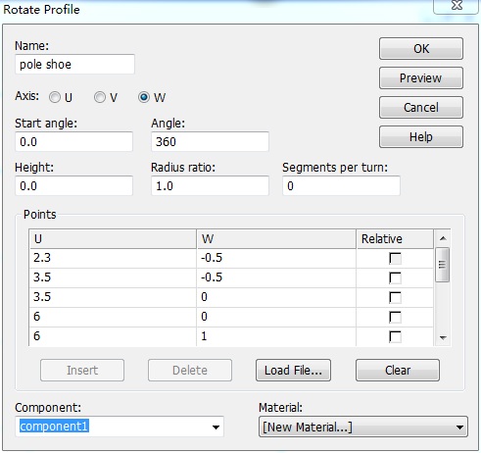Open the Component dropdown list
481x453 pixels.
[x=216, y=427]
